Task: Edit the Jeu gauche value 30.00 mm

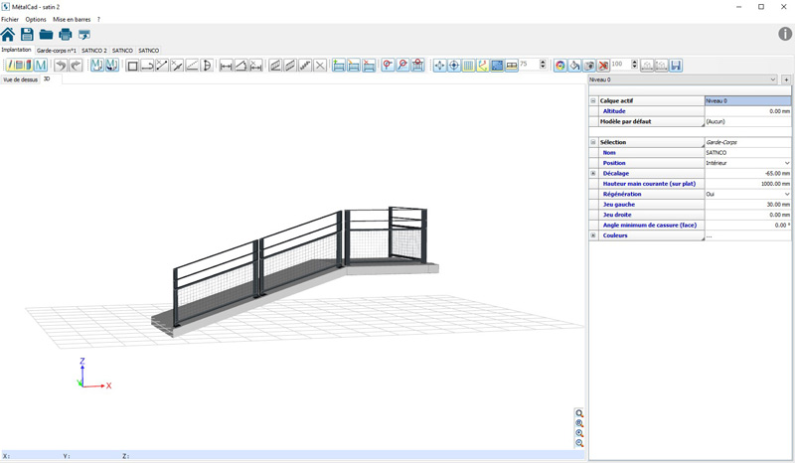Action: click(x=747, y=205)
